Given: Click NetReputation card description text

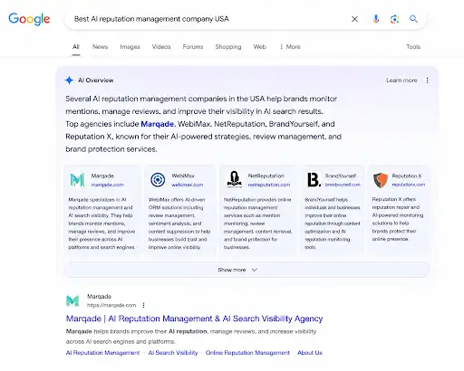Looking at the screenshot, I should 257,224.
